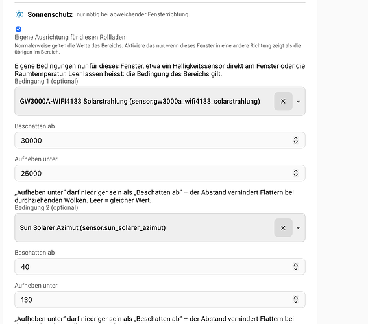Click the nur nötig bei abweichender Fensterrichtung hint
Viewport: 368px width, 324px height.
(x=132, y=14)
